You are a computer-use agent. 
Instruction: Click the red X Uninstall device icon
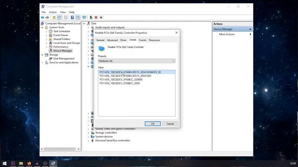(x=96, y=18)
